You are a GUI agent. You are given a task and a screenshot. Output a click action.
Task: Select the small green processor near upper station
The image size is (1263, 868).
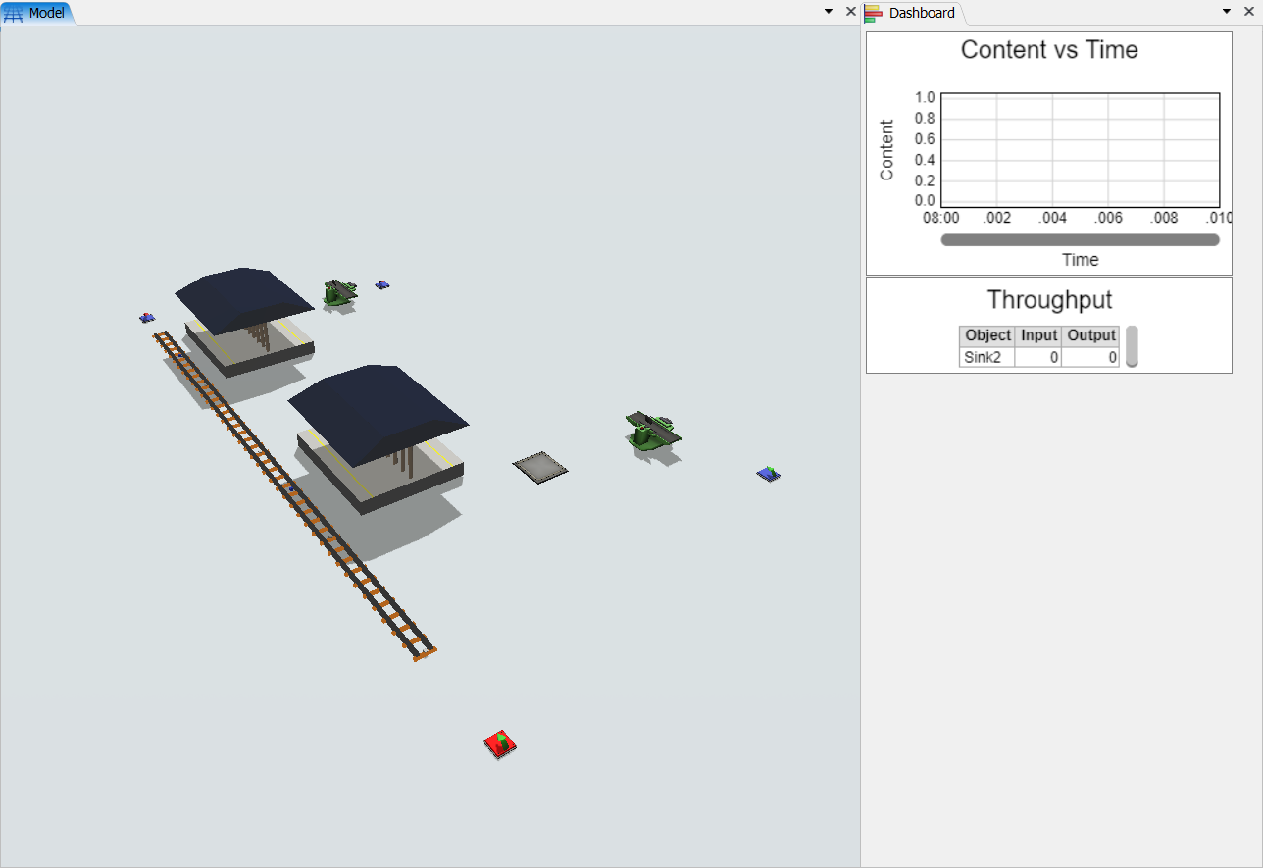pos(339,292)
